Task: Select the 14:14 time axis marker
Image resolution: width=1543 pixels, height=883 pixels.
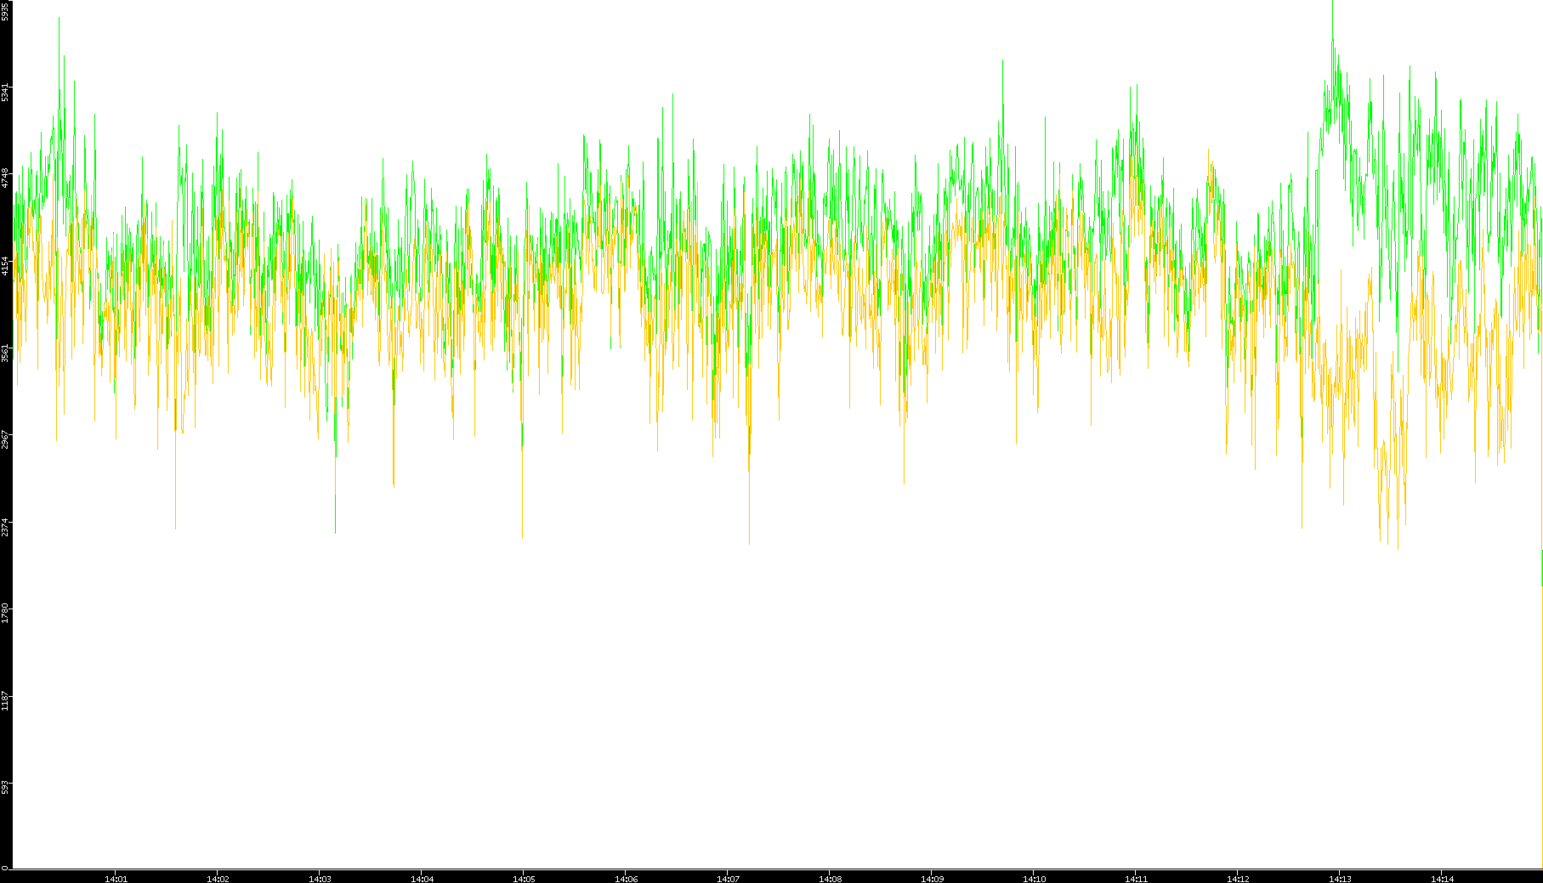Action: [x=1442, y=878]
